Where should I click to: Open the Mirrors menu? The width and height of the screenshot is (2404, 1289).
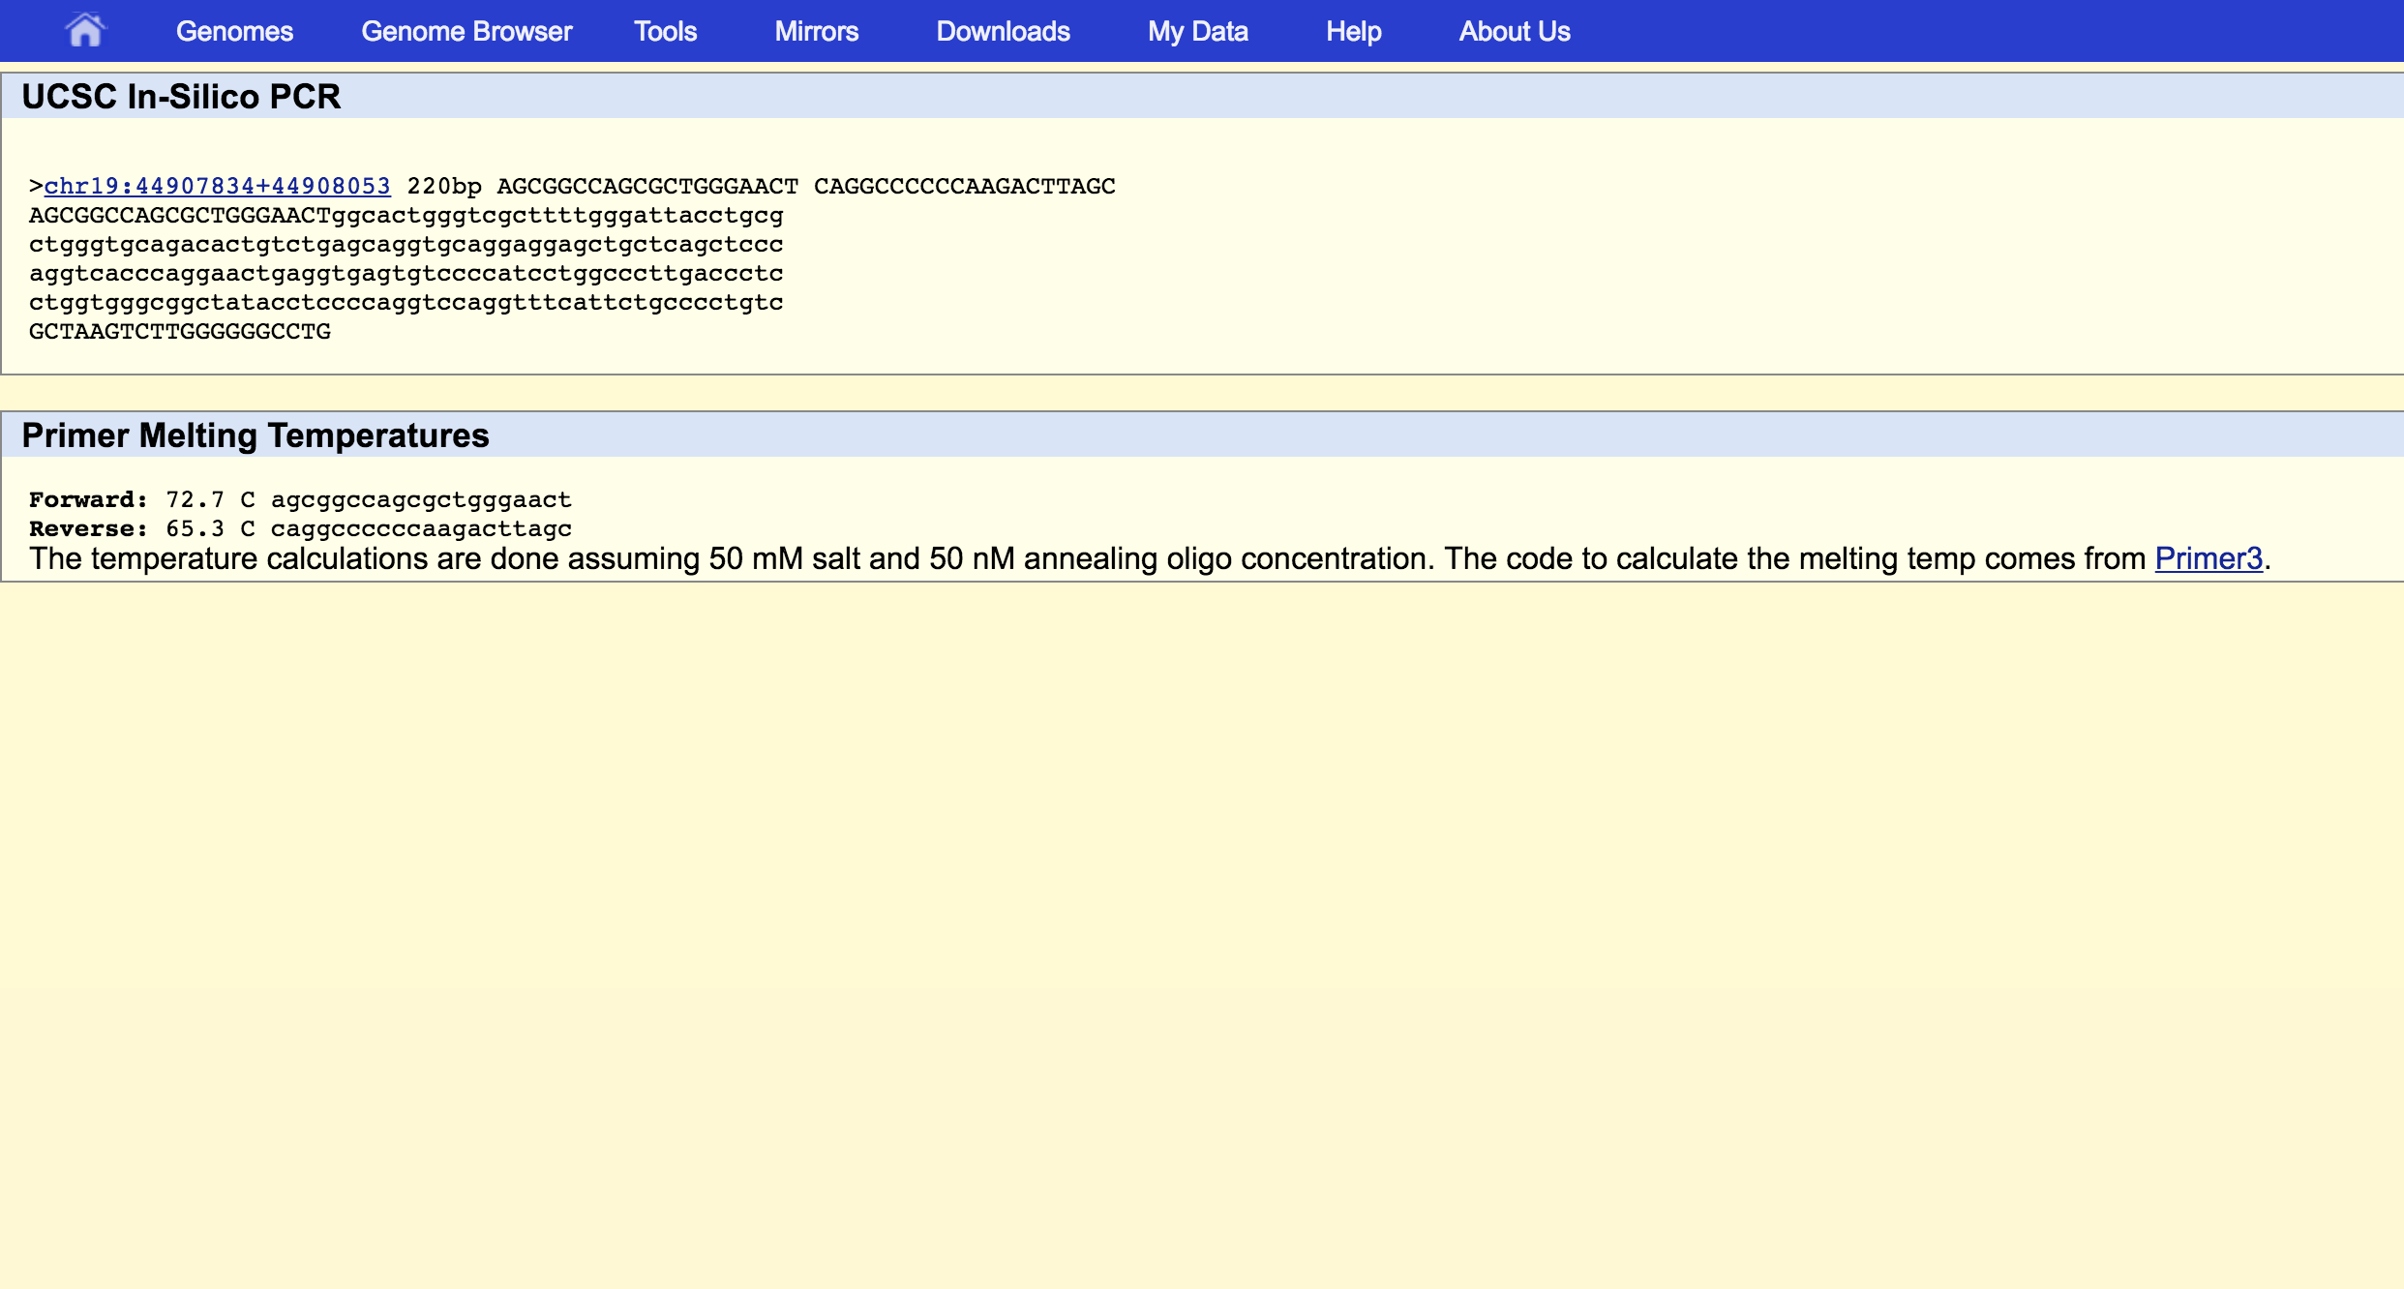[x=816, y=31]
